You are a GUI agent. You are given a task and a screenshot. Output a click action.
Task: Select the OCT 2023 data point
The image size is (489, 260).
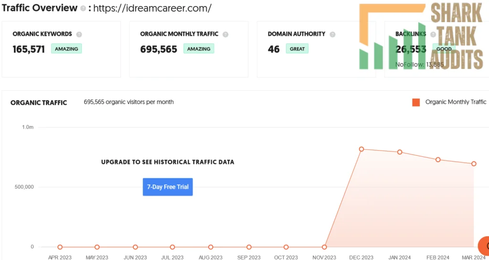pos(286,247)
